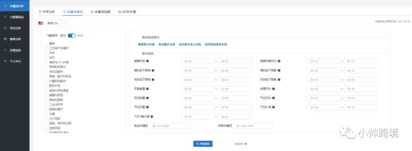Viewport: 412px width, 151px height.
Task: Click help icon next to 月排名下降数
Action: (x=279, y=80)
